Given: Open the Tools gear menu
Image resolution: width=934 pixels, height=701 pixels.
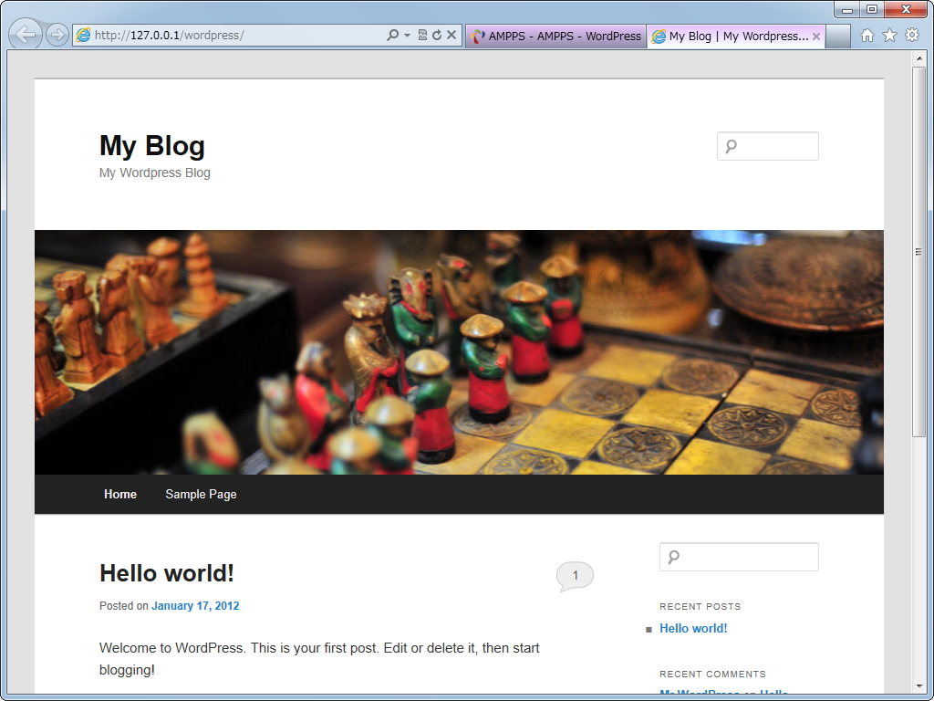Looking at the screenshot, I should [x=912, y=36].
